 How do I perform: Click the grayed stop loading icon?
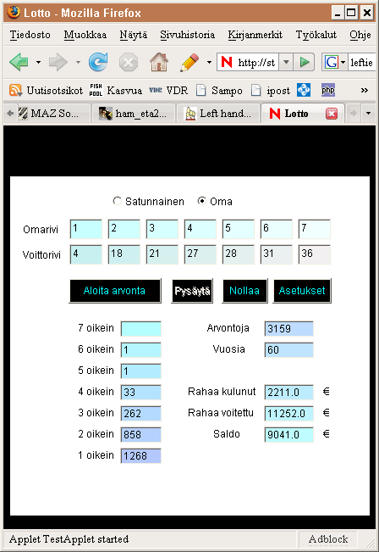click(129, 63)
